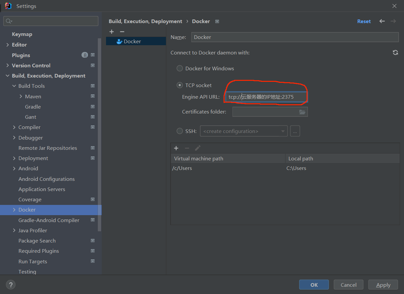Open the SSH create configuration dropdown

[x=244, y=131]
